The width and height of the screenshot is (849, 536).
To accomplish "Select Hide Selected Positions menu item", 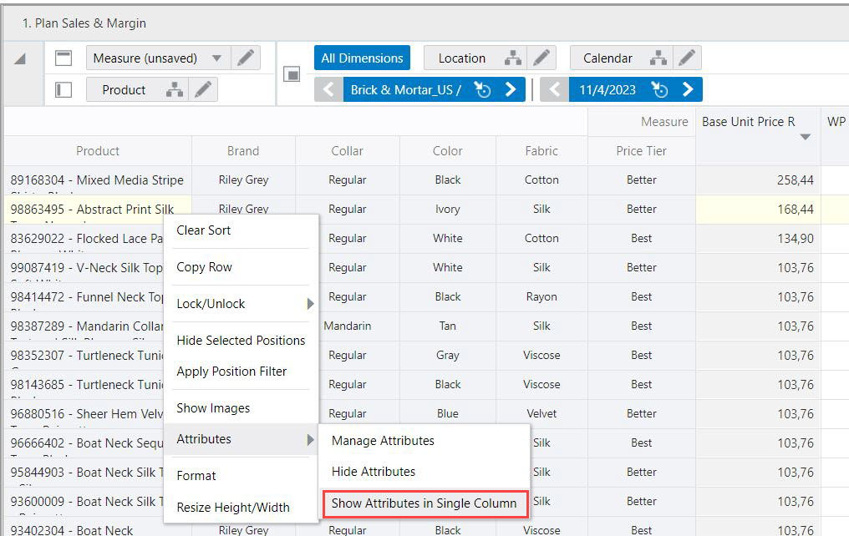I will (x=241, y=340).
